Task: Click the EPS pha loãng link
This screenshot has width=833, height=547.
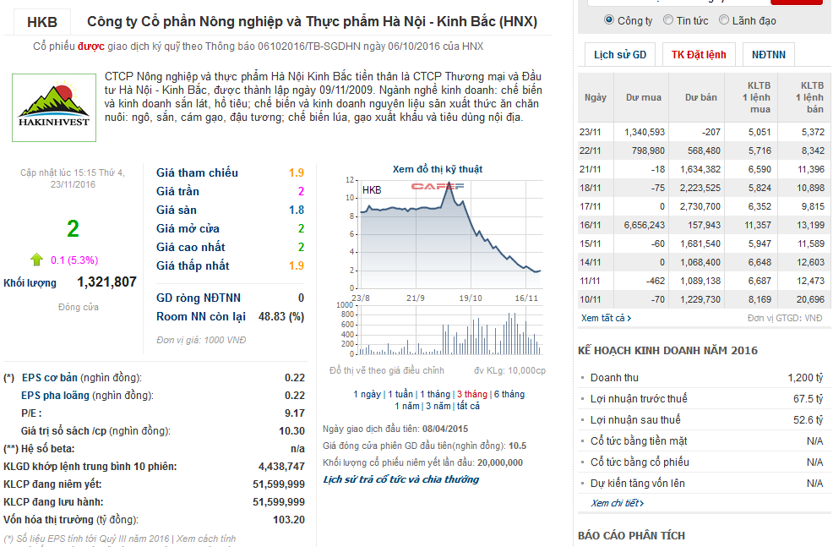Action: click(55, 395)
